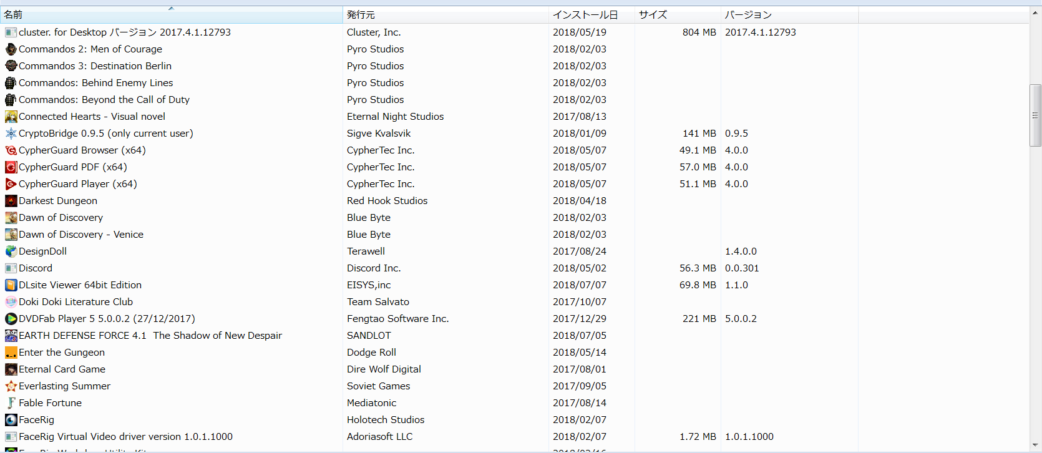The image size is (1042, 453).
Task: Select the version value "1.4.0.0"
Action: 741,251
